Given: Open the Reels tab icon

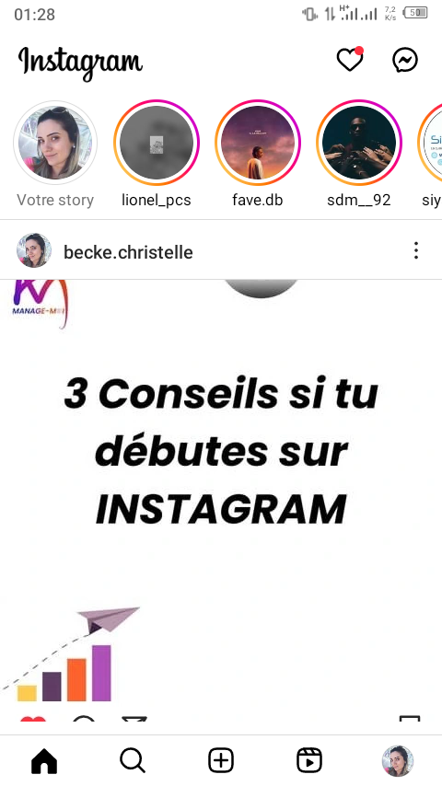Looking at the screenshot, I should pos(309,760).
